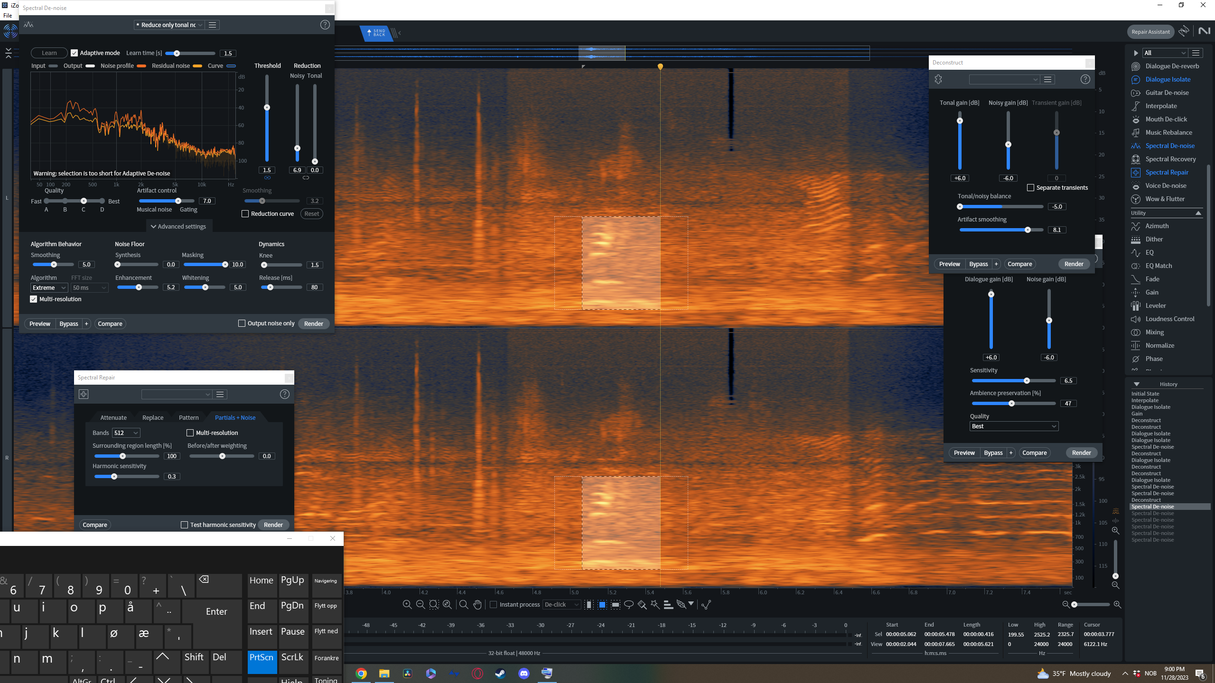Open the File menu

(x=8, y=15)
